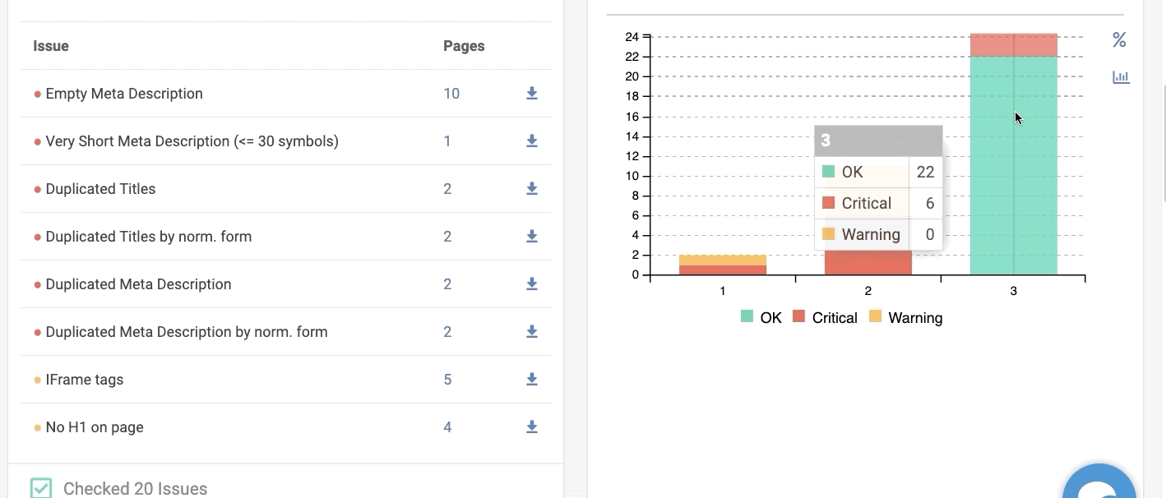Download the Duplicated Titles report

pyautogui.click(x=532, y=189)
